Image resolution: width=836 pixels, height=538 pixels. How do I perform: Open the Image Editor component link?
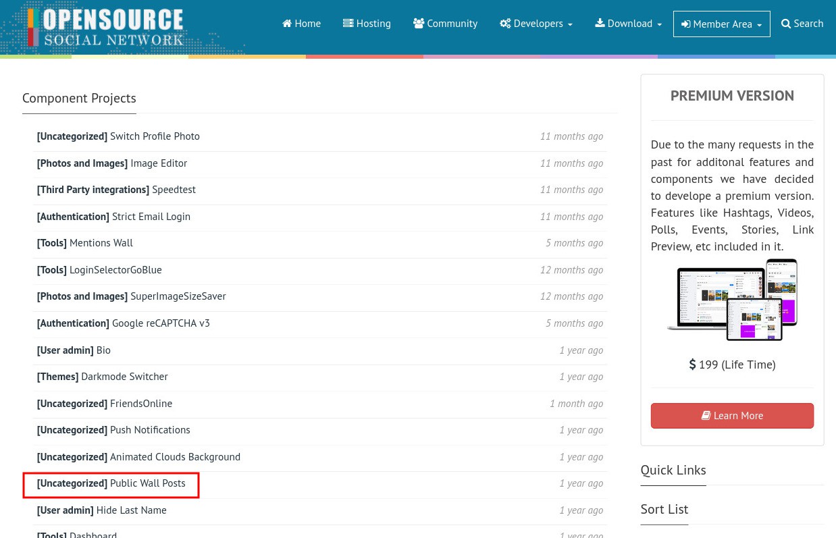159,163
